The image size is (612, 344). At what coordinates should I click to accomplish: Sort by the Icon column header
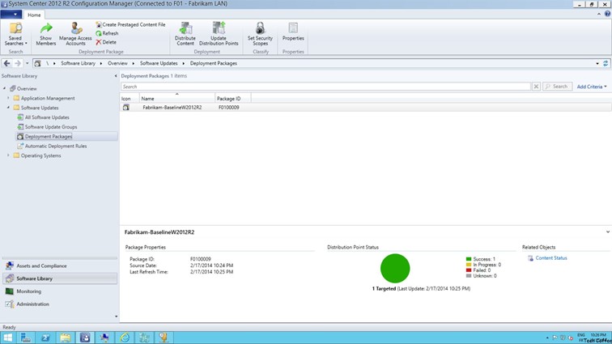click(x=130, y=99)
